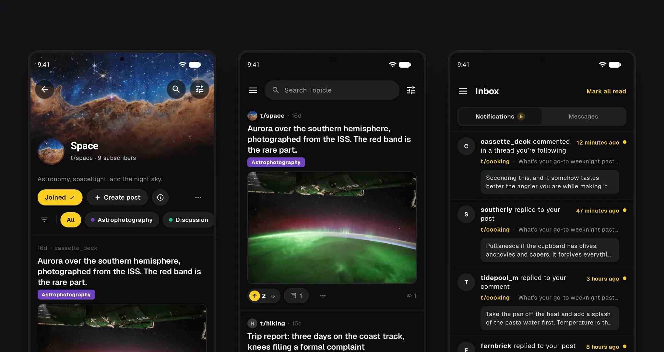The height and width of the screenshot is (352, 664).
Task: Switch to Messages tab
Action: (x=583, y=116)
